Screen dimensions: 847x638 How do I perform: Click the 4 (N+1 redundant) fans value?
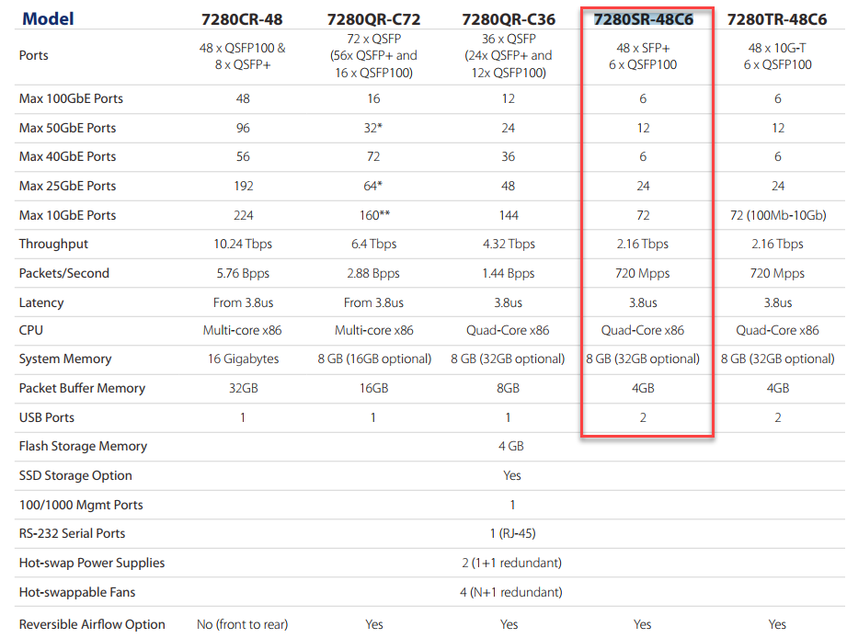click(512, 592)
